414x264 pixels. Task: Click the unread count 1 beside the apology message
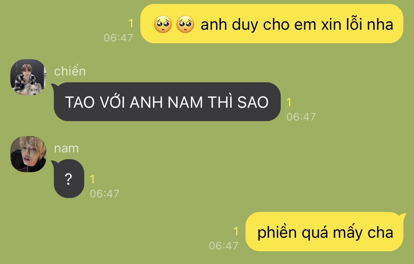(x=131, y=23)
